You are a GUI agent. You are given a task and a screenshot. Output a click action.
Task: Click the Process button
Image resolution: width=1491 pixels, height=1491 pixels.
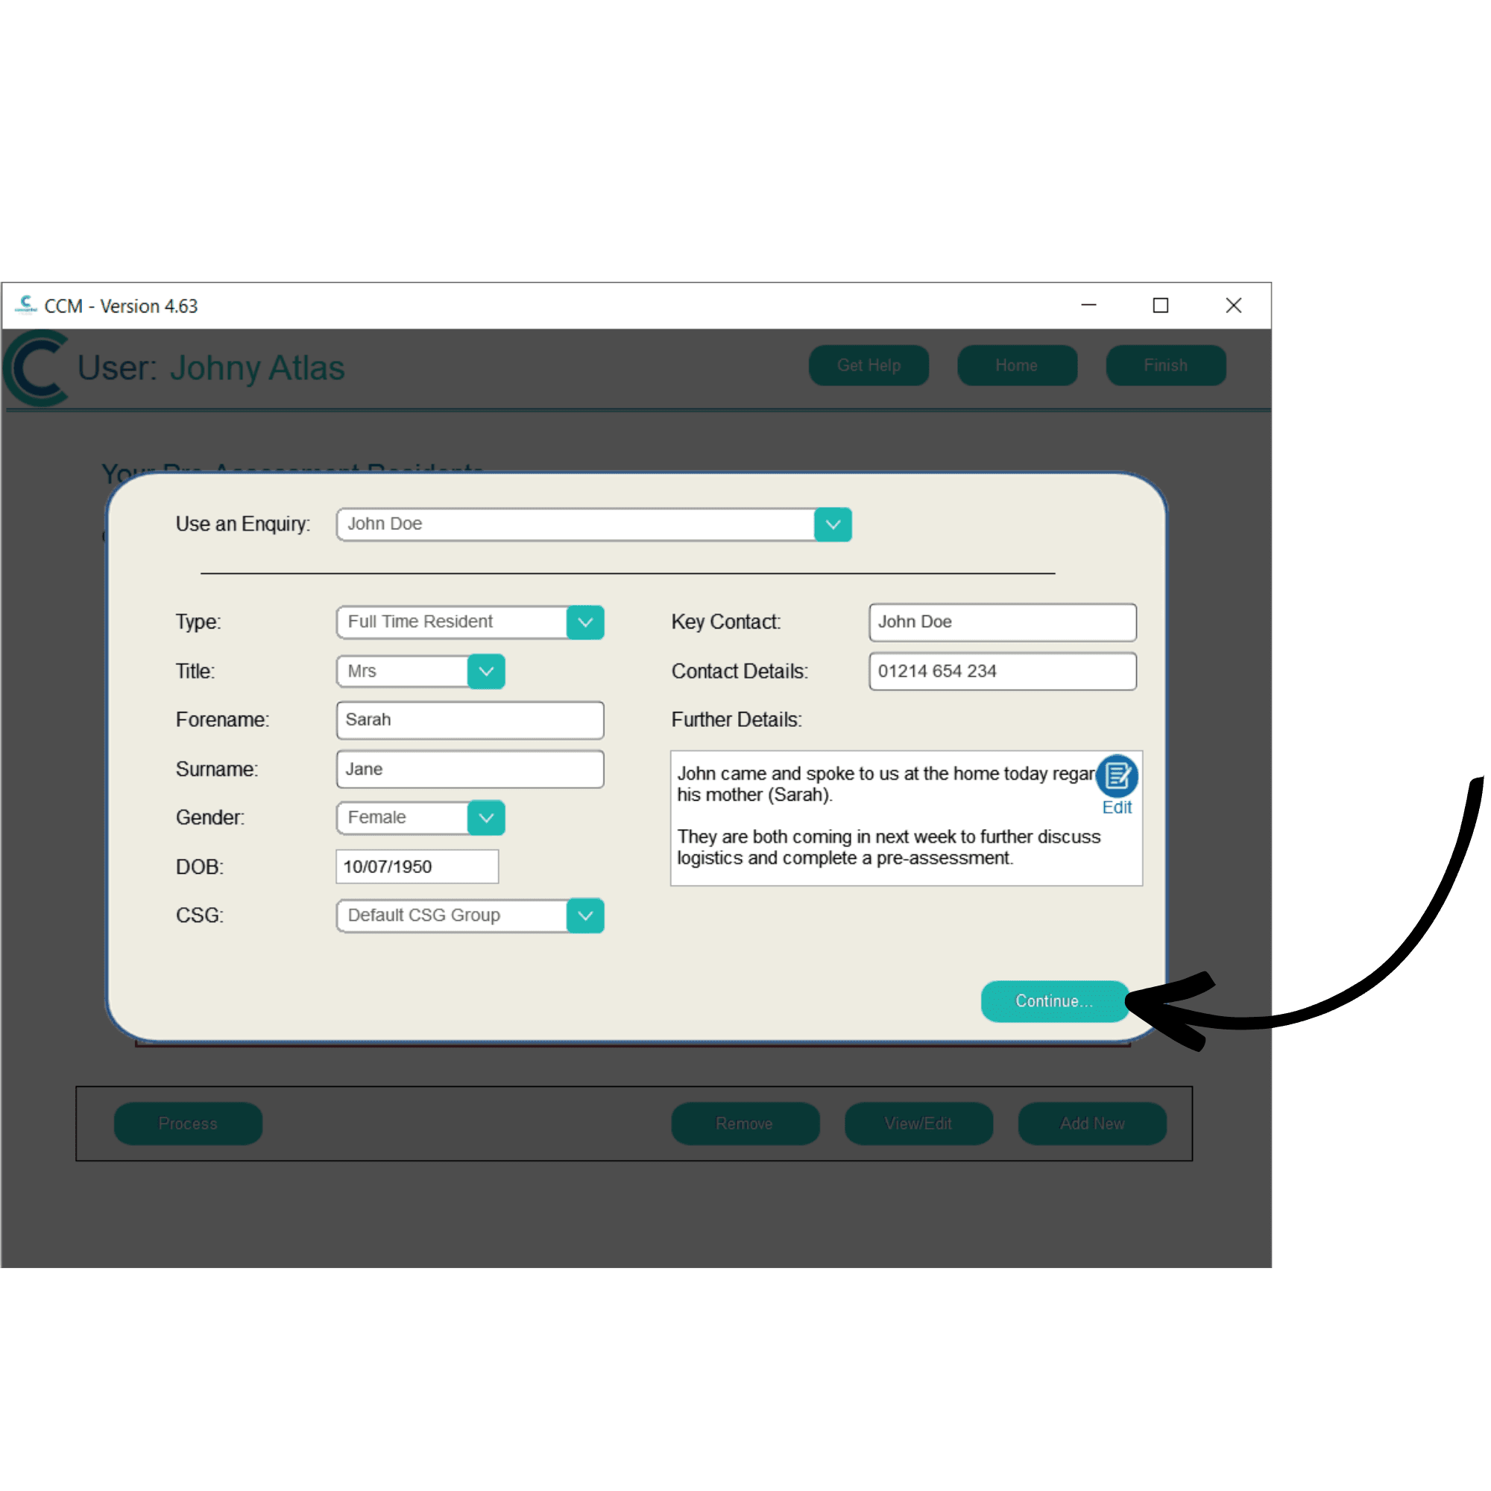[x=188, y=1123]
